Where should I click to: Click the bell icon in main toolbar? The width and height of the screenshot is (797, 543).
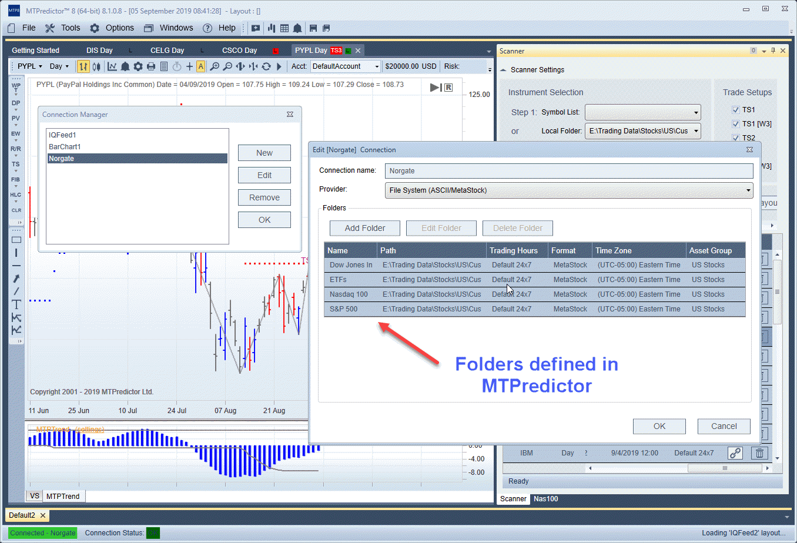click(297, 28)
